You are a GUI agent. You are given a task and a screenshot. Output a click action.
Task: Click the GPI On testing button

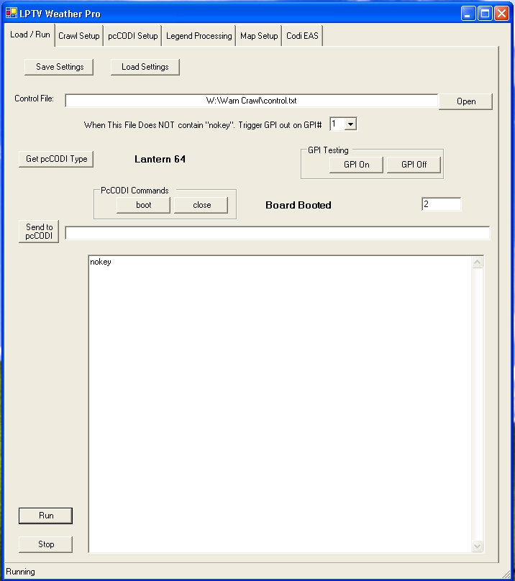[x=356, y=165]
